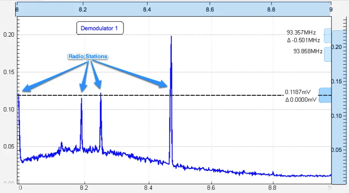
Task: Click the 0.1187mV horizontal cursor handle
Action: tap(324, 95)
